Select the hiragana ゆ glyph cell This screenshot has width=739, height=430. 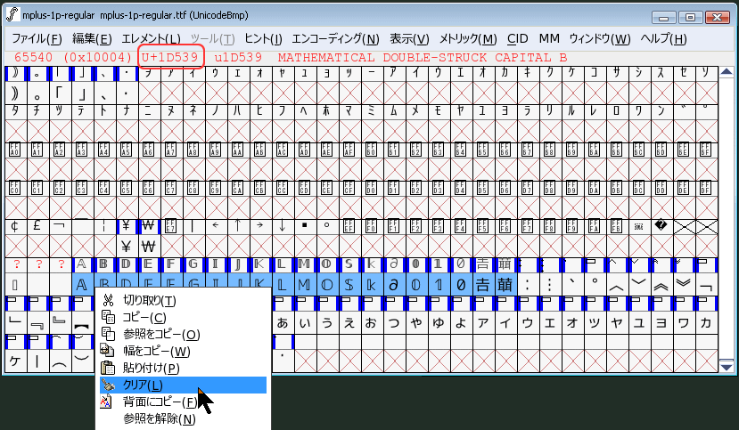tap(438, 323)
